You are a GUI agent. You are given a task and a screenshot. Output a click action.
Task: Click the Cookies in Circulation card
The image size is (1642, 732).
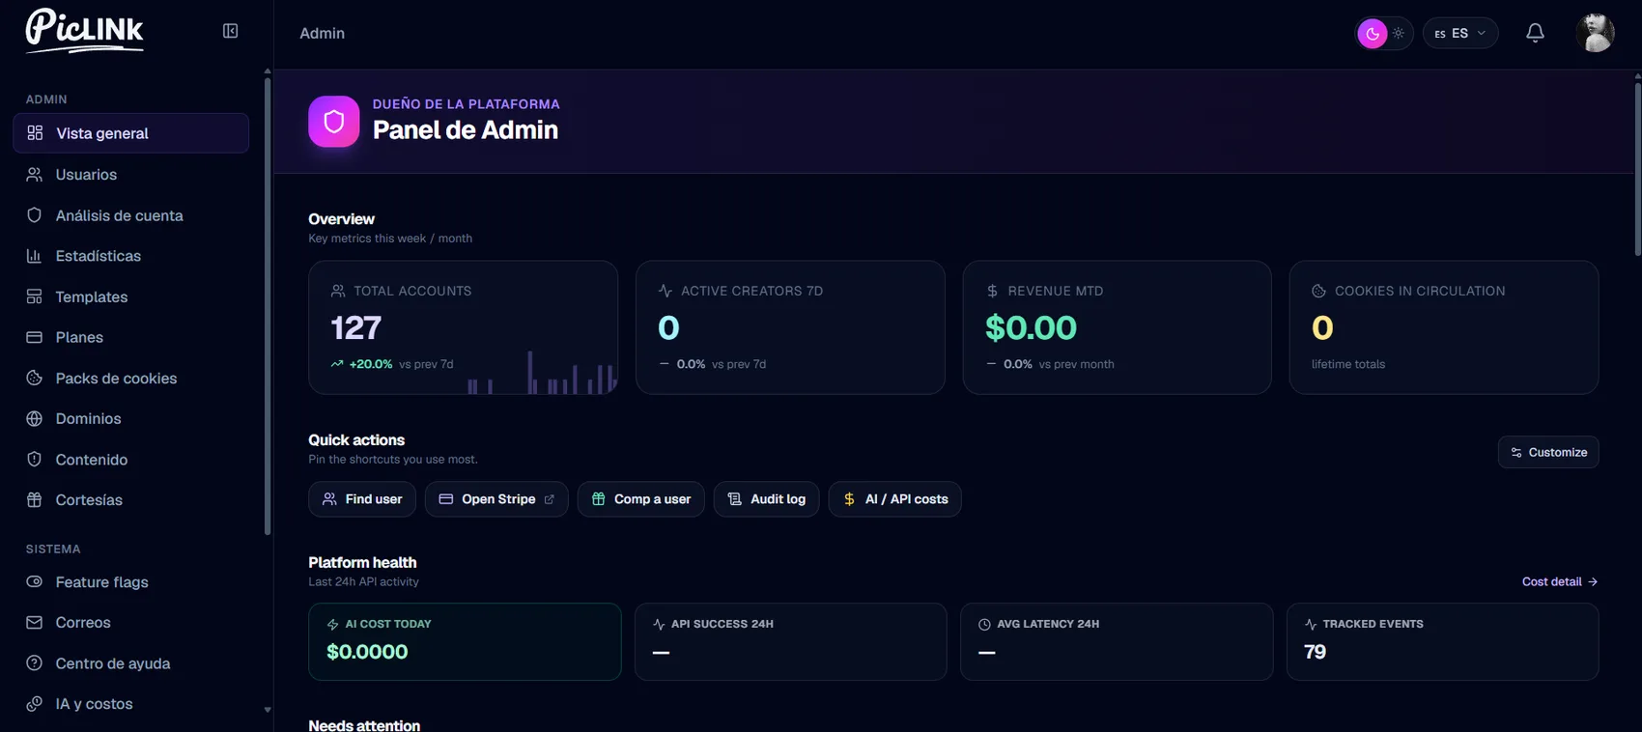click(1444, 327)
